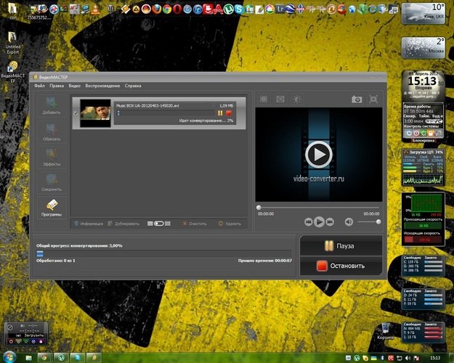Image resolution: width=454 pixels, height=363 pixels.
Task: Open the Программы sidebar item
Action: [52, 208]
